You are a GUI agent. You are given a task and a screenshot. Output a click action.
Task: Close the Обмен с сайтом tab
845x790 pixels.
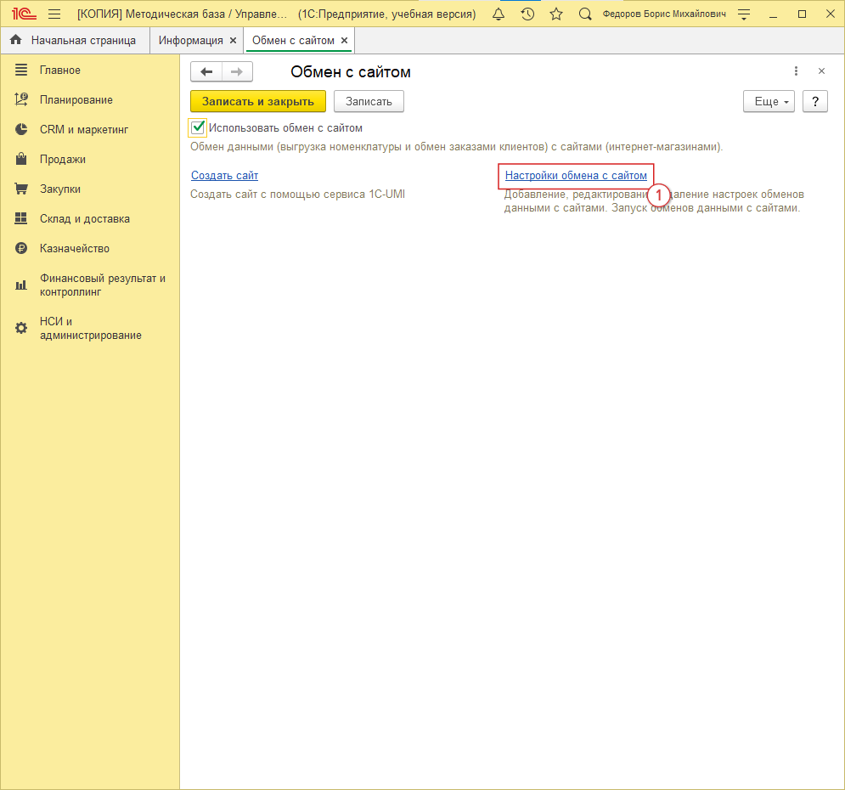click(344, 41)
